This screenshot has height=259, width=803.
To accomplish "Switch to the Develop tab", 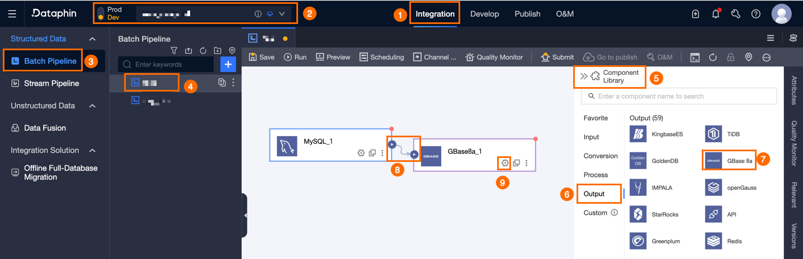I will pyautogui.click(x=484, y=14).
